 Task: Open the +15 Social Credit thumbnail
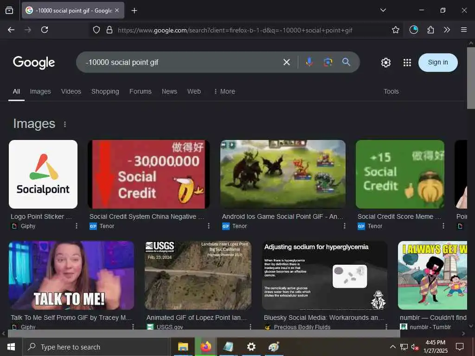tap(400, 174)
